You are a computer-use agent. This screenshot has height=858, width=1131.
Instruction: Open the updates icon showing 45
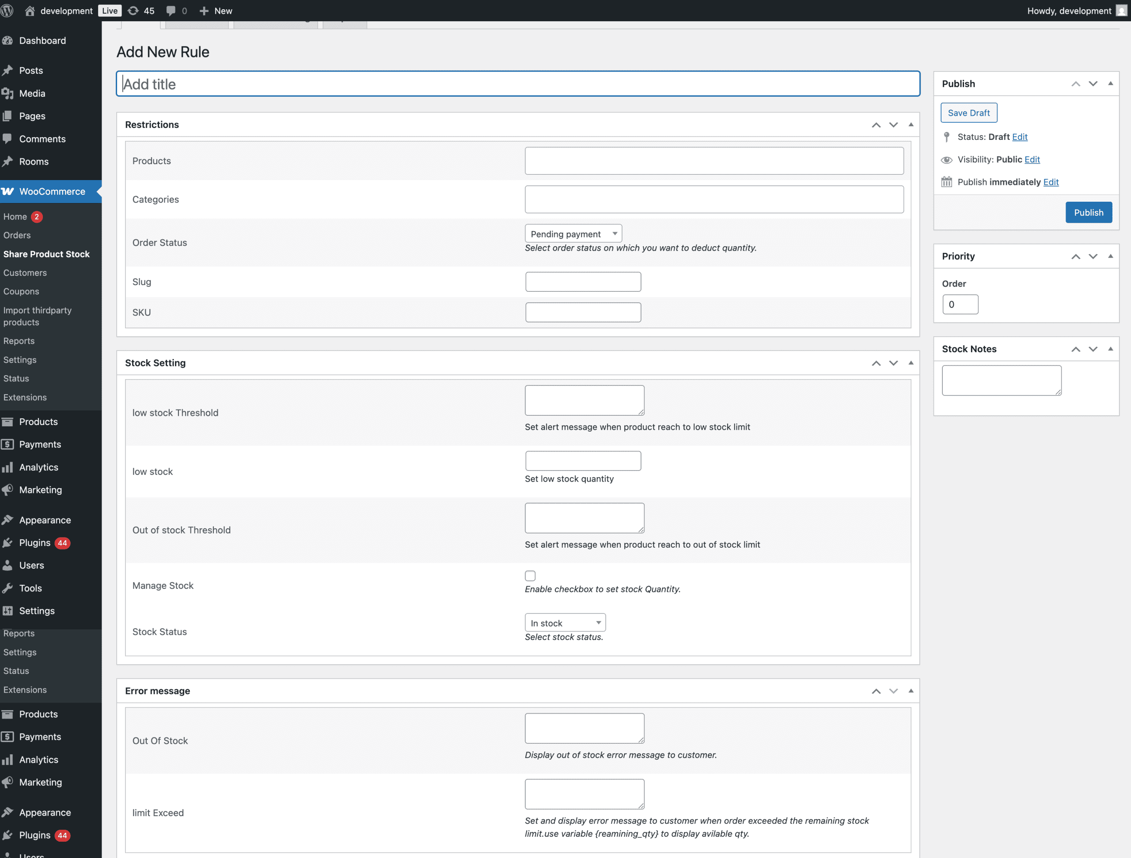[x=133, y=11]
